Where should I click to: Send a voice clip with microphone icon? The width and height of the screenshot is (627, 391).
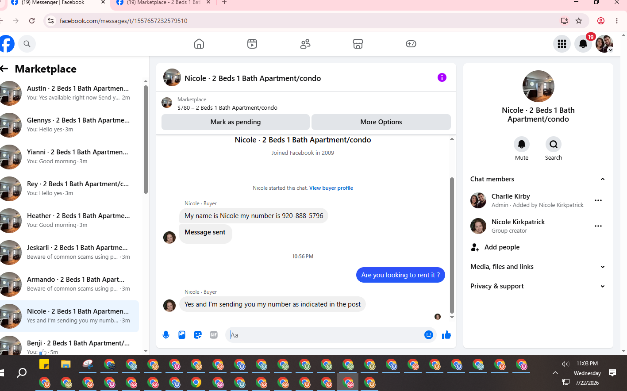[x=166, y=335]
